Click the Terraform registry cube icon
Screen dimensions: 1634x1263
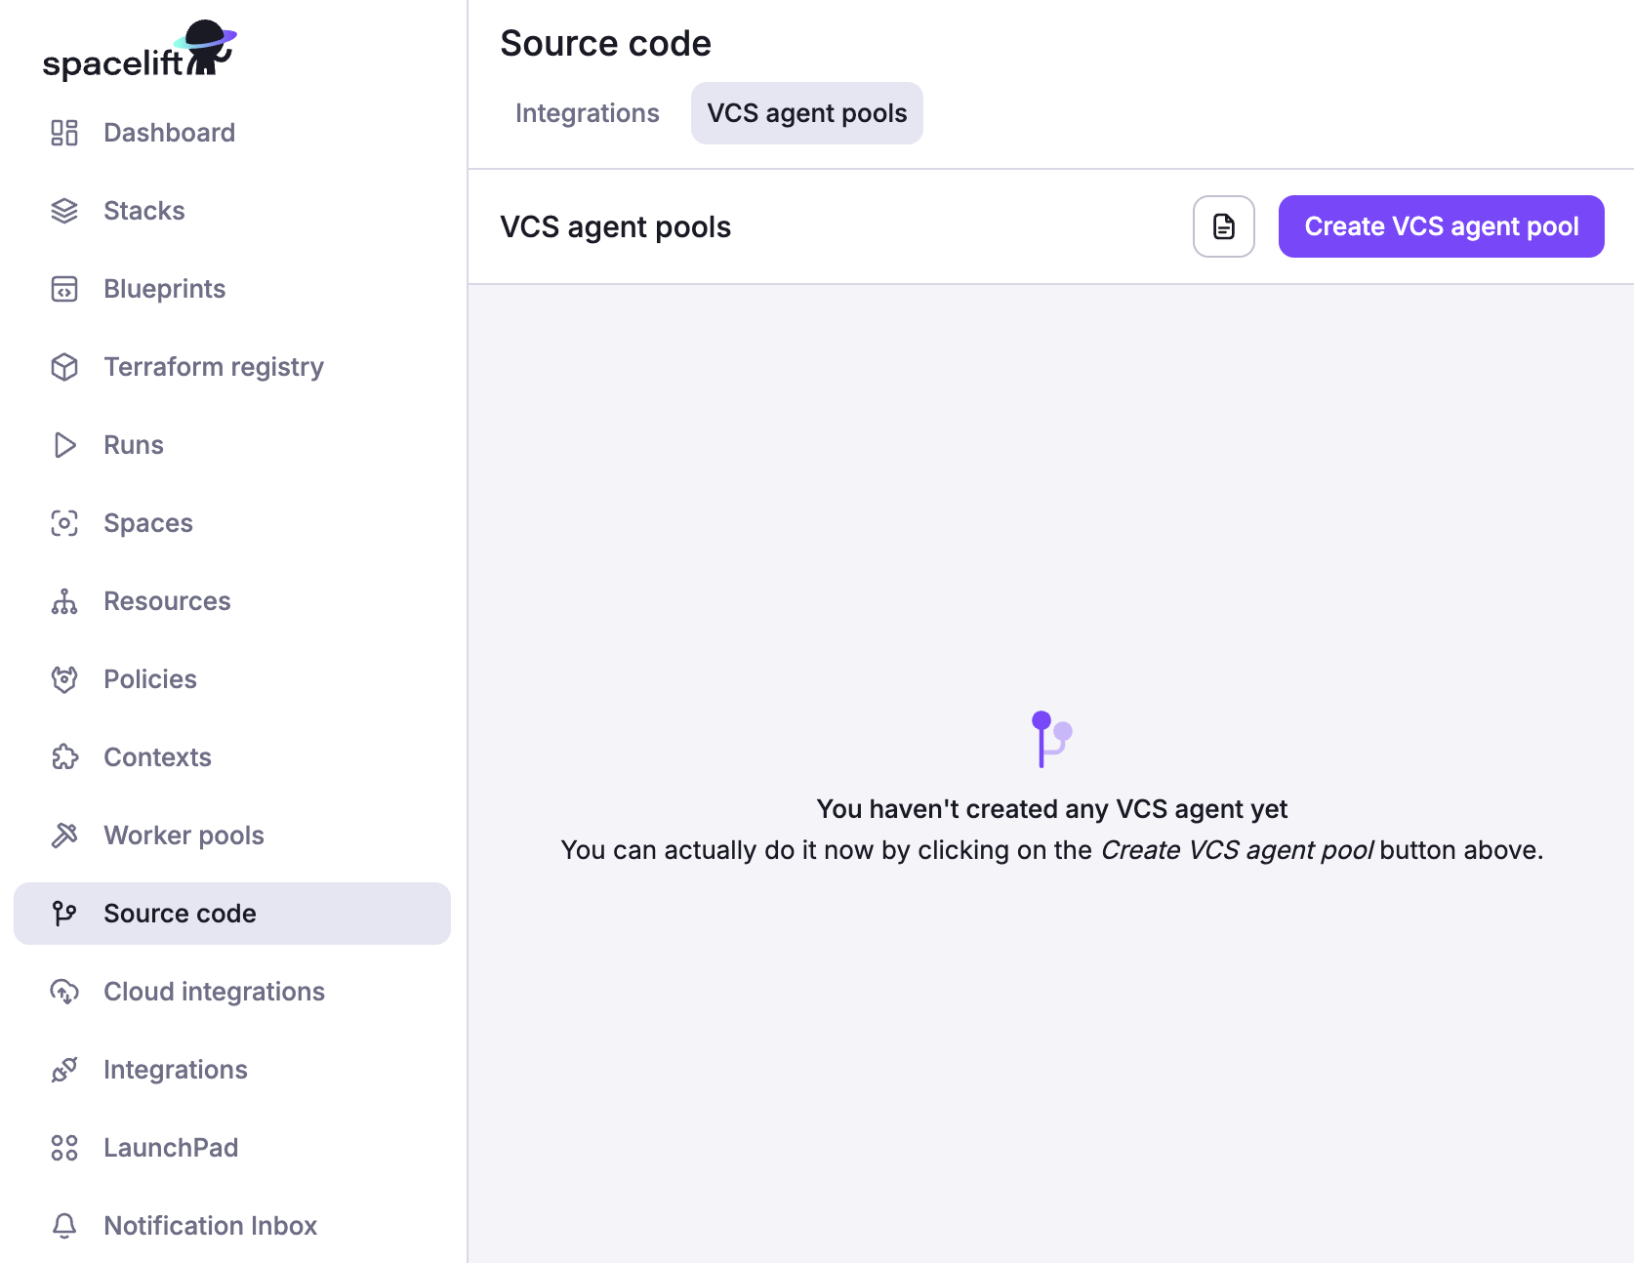tap(64, 367)
